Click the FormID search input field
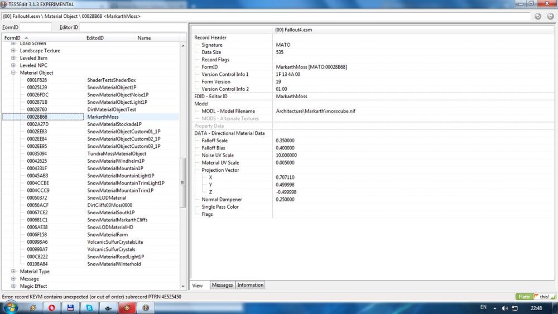558x314 pixels. [35, 27]
